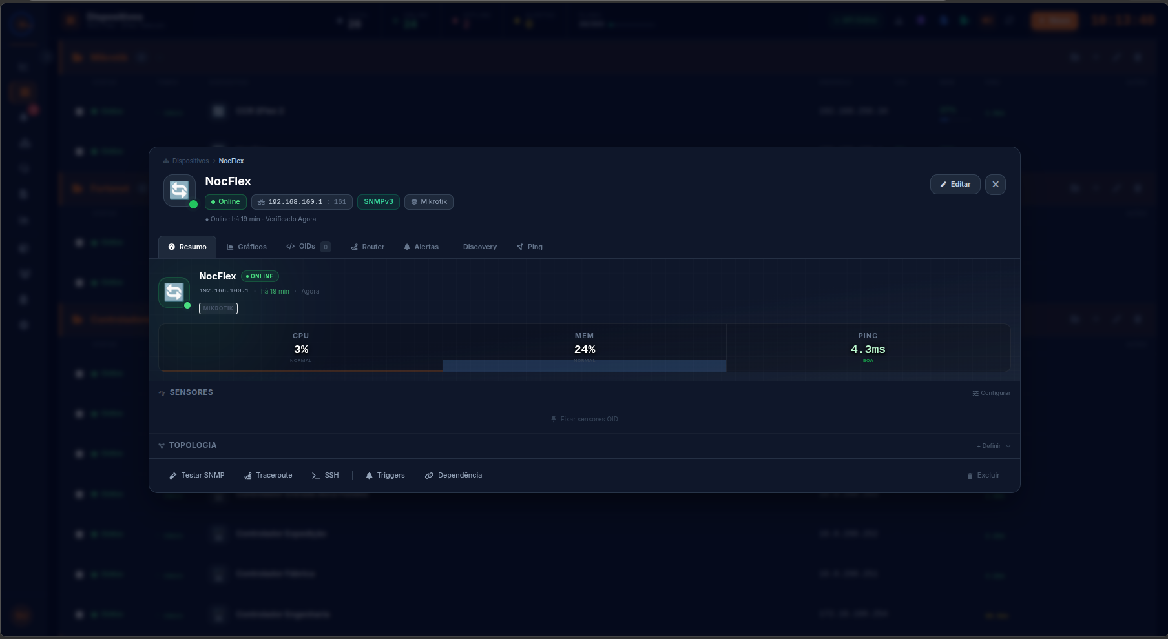
Task: Open sensor Configurar settings
Action: pos(992,393)
